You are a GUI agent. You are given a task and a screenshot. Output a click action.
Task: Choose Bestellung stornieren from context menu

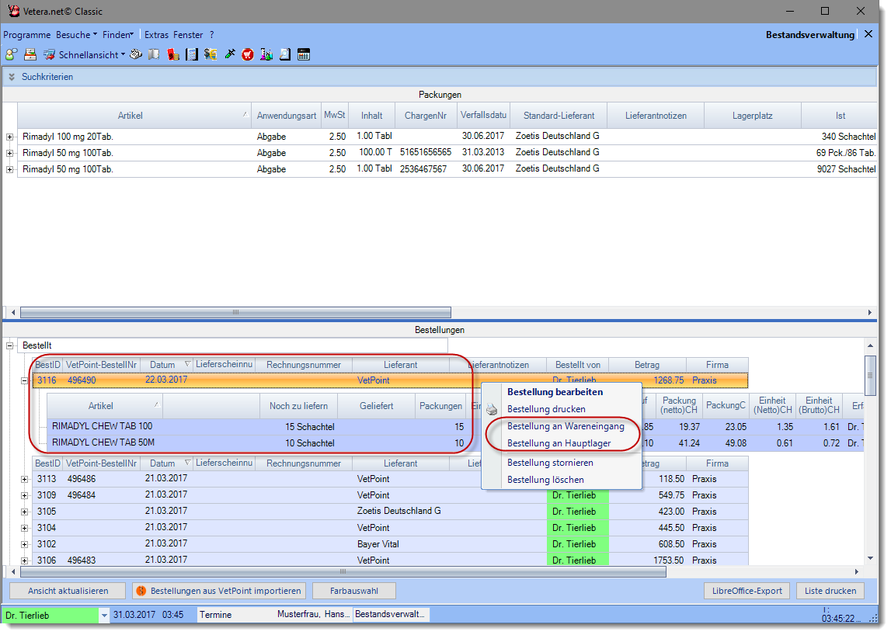549,463
